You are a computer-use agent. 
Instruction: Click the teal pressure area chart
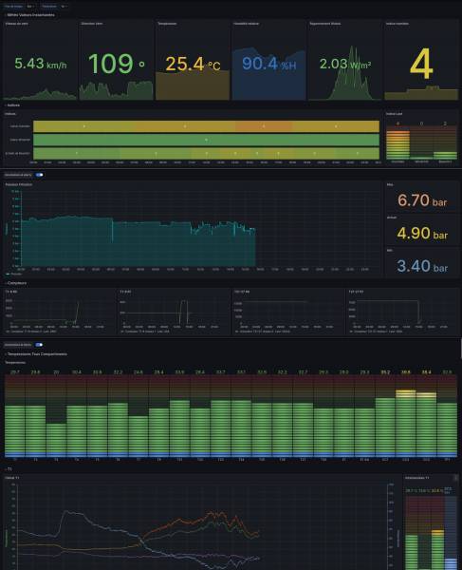tap(138, 242)
